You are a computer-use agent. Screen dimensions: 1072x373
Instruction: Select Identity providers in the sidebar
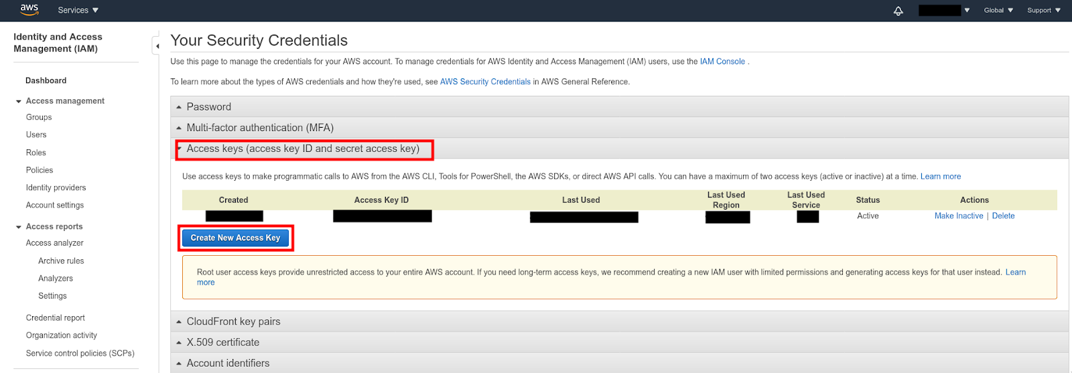(56, 188)
